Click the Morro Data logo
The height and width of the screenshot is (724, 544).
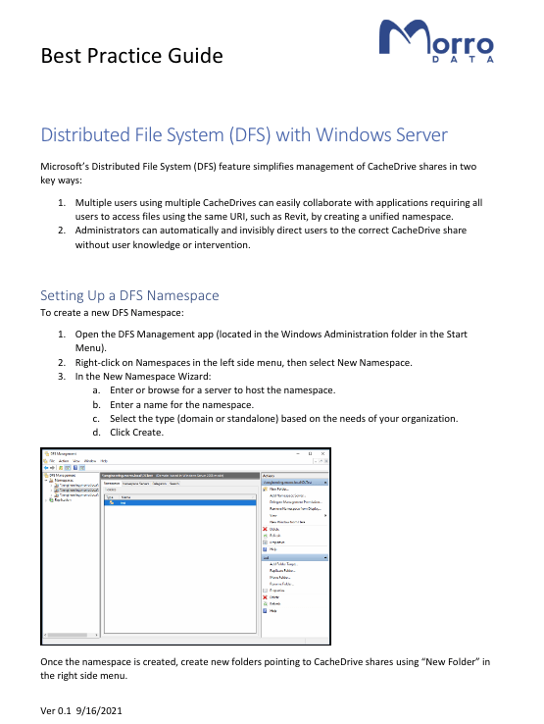(436, 41)
